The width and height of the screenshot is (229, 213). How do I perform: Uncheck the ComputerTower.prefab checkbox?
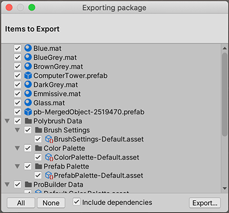[x=18, y=75]
